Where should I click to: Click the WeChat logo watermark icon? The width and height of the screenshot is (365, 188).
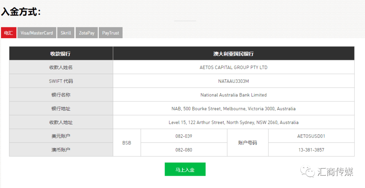[308, 171]
